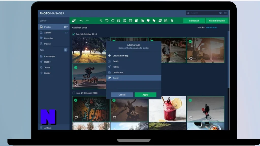This screenshot has width=260, height=146.
Task: Favorite the graffiti photo
Action: coord(76,118)
